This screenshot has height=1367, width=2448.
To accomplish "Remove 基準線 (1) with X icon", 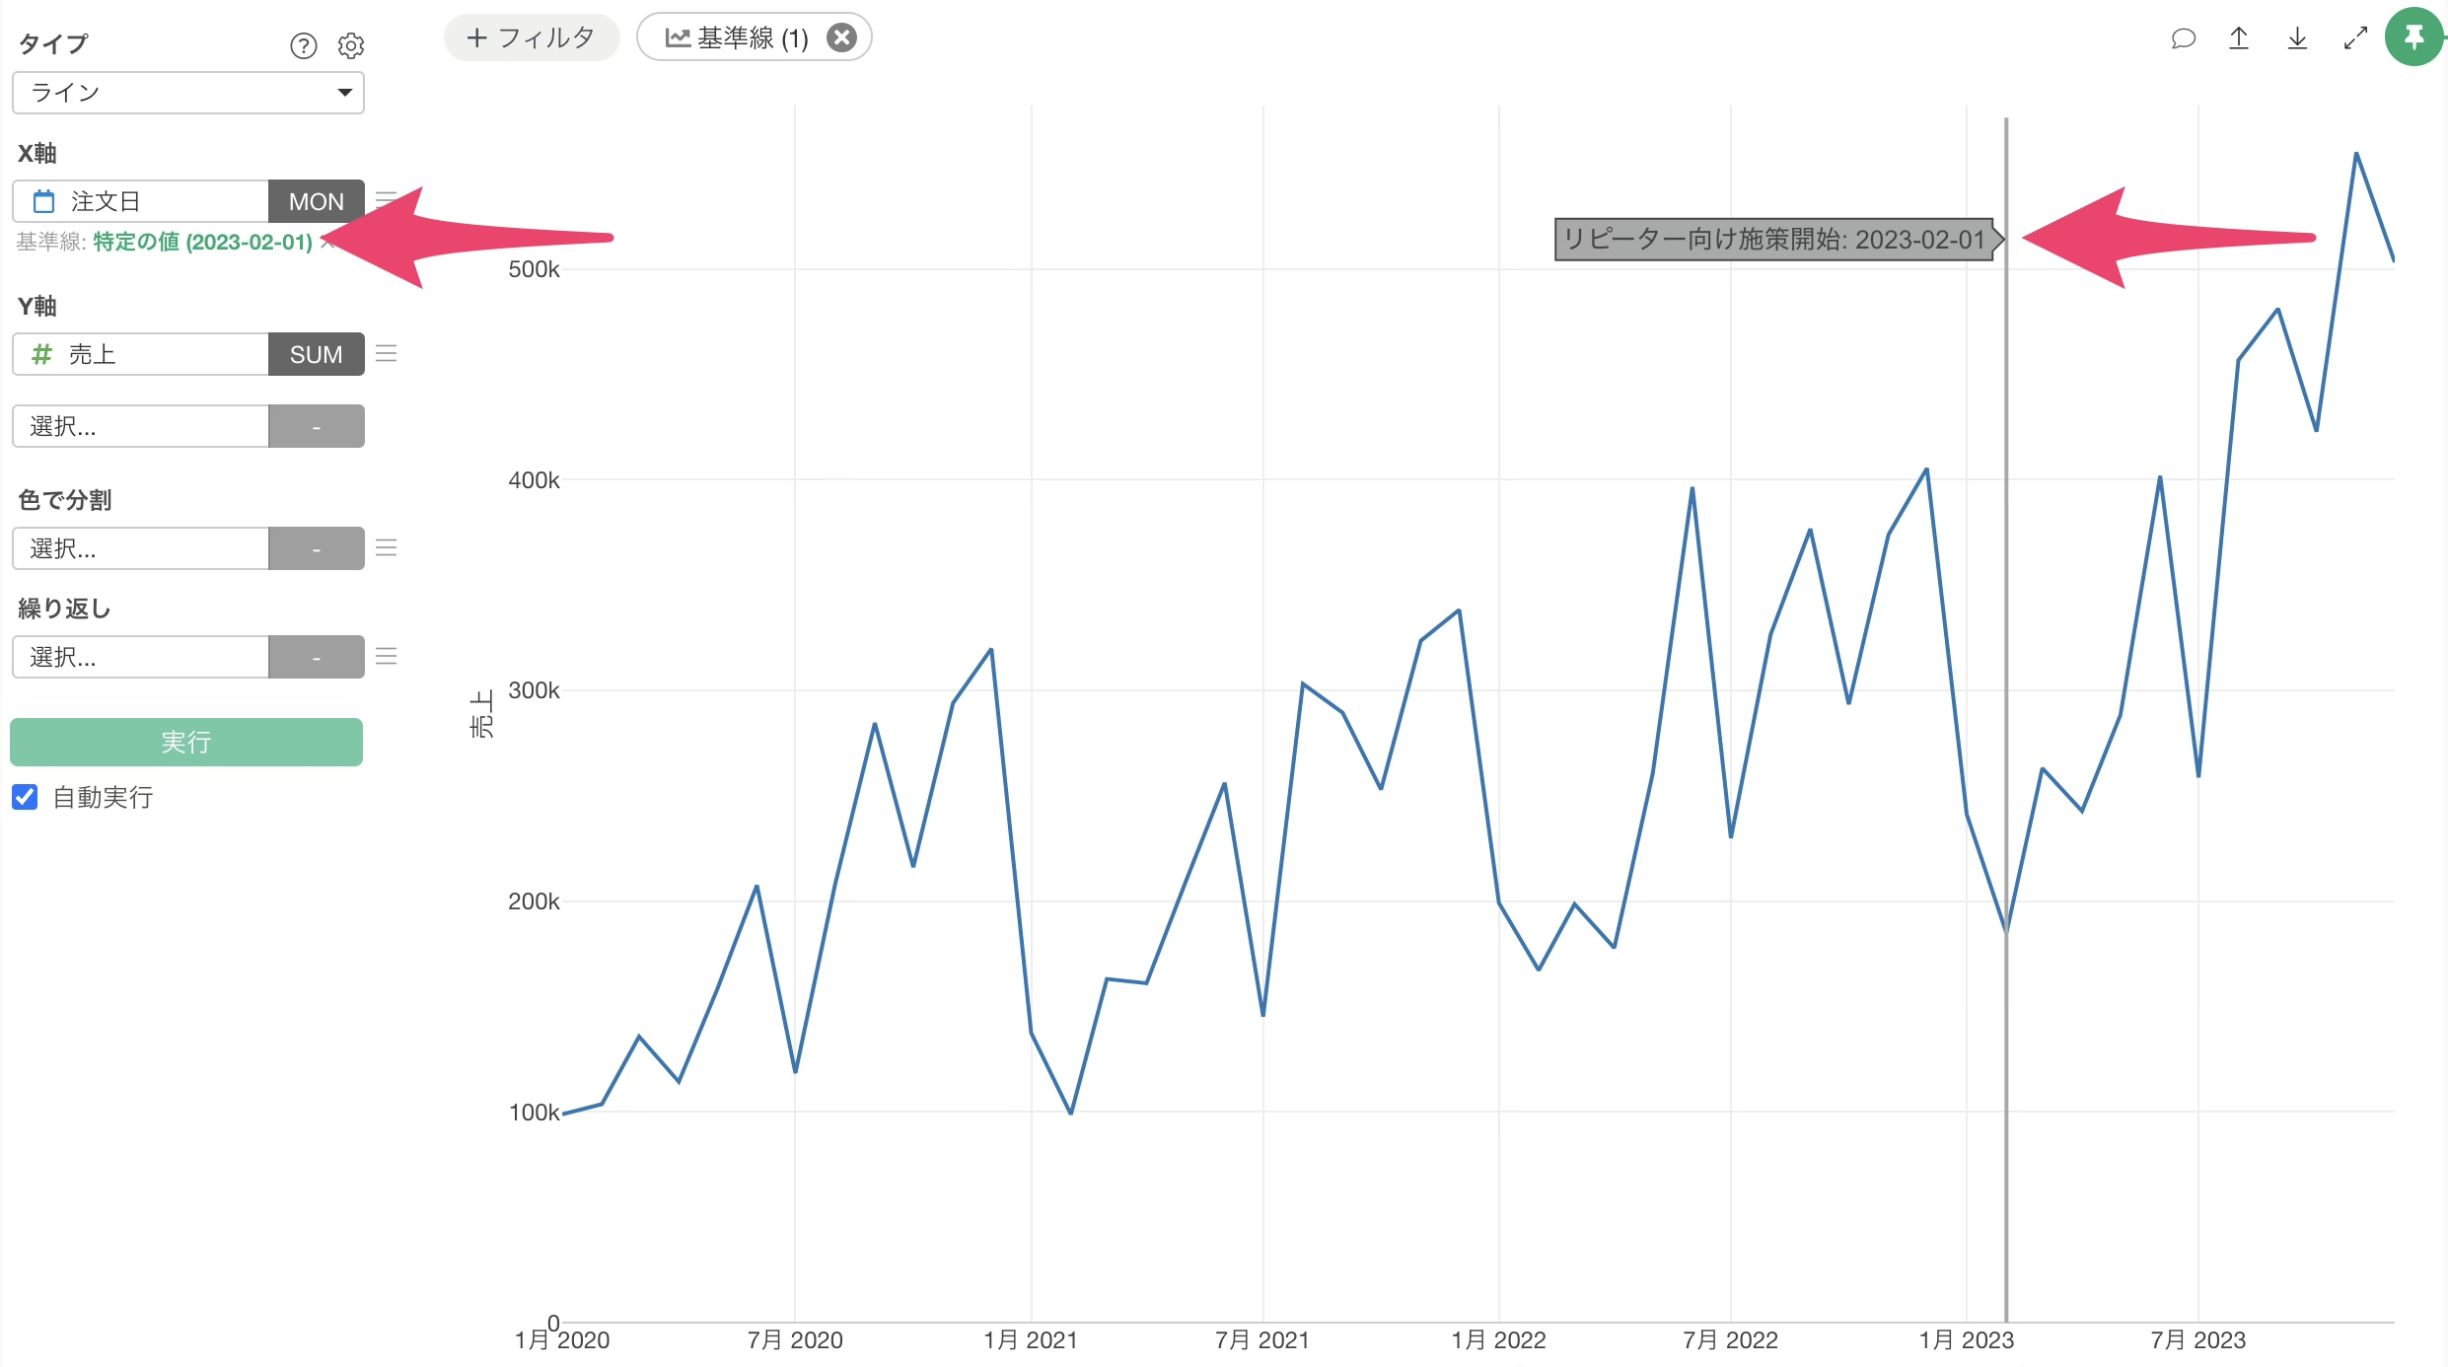I will pos(841,37).
